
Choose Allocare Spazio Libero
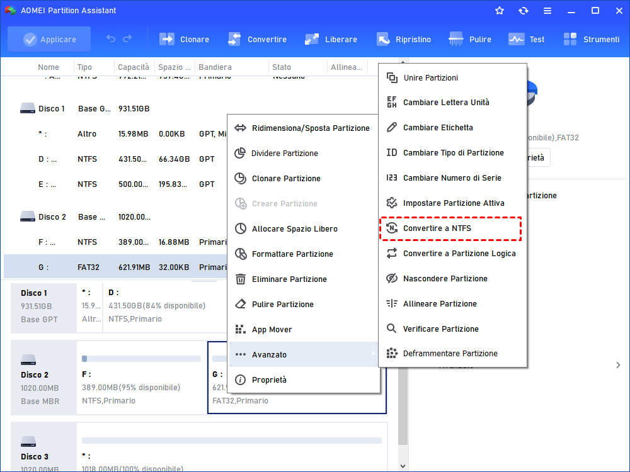[304, 229]
